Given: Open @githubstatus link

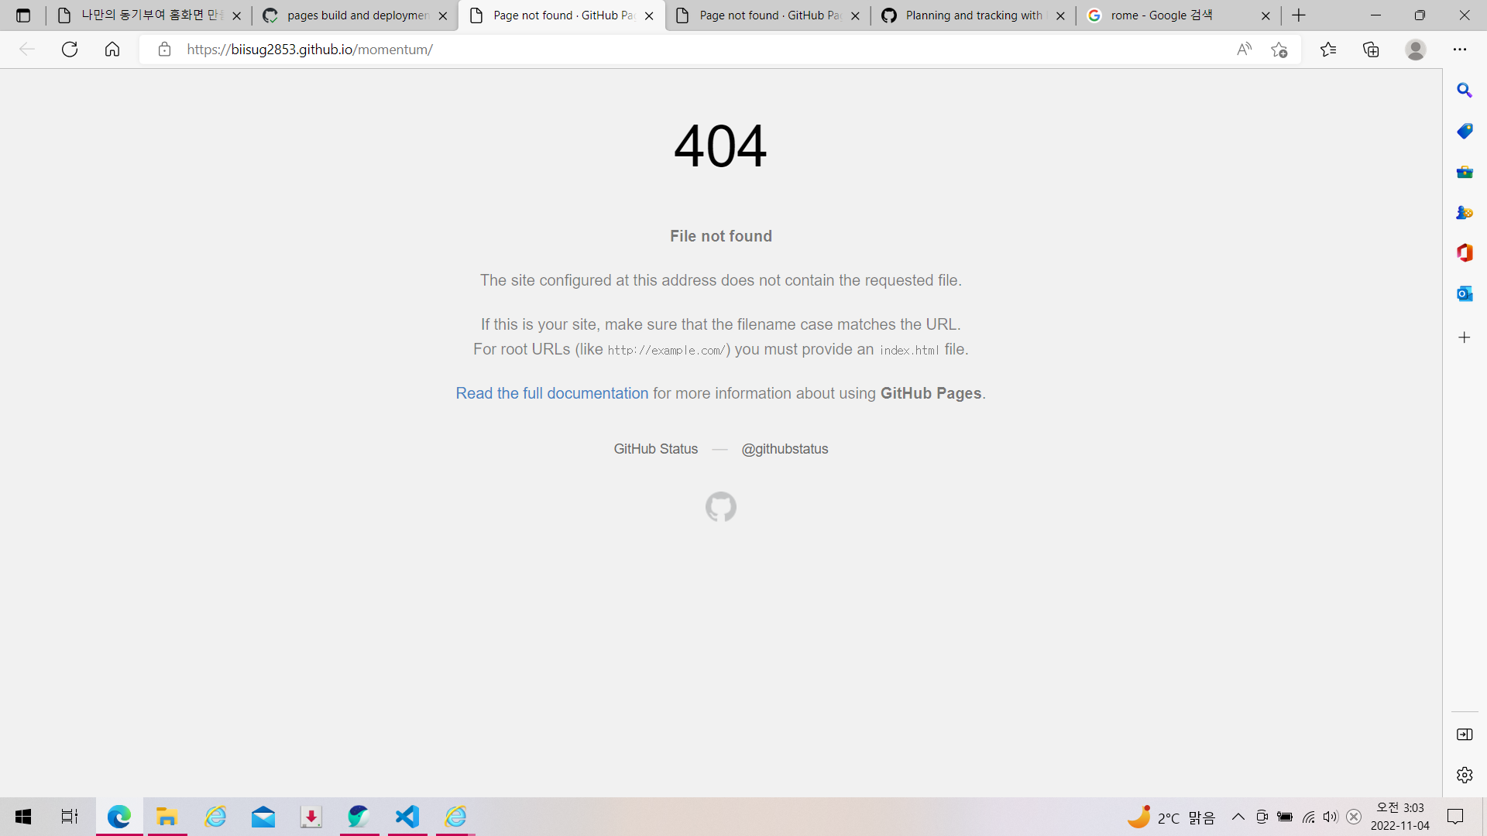Looking at the screenshot, I should [x=785, y=449].
